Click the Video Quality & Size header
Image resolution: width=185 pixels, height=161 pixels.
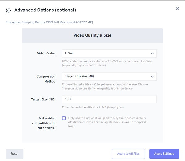92,35
